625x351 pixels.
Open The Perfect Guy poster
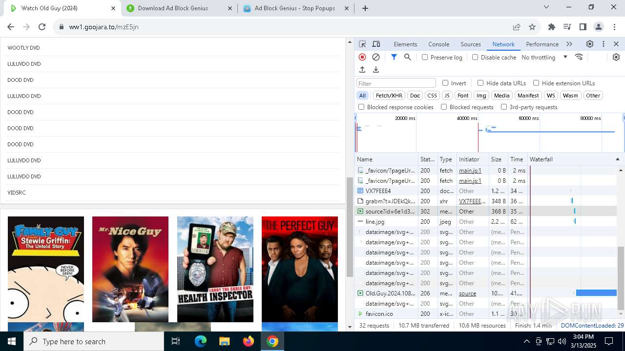(300, 269)
